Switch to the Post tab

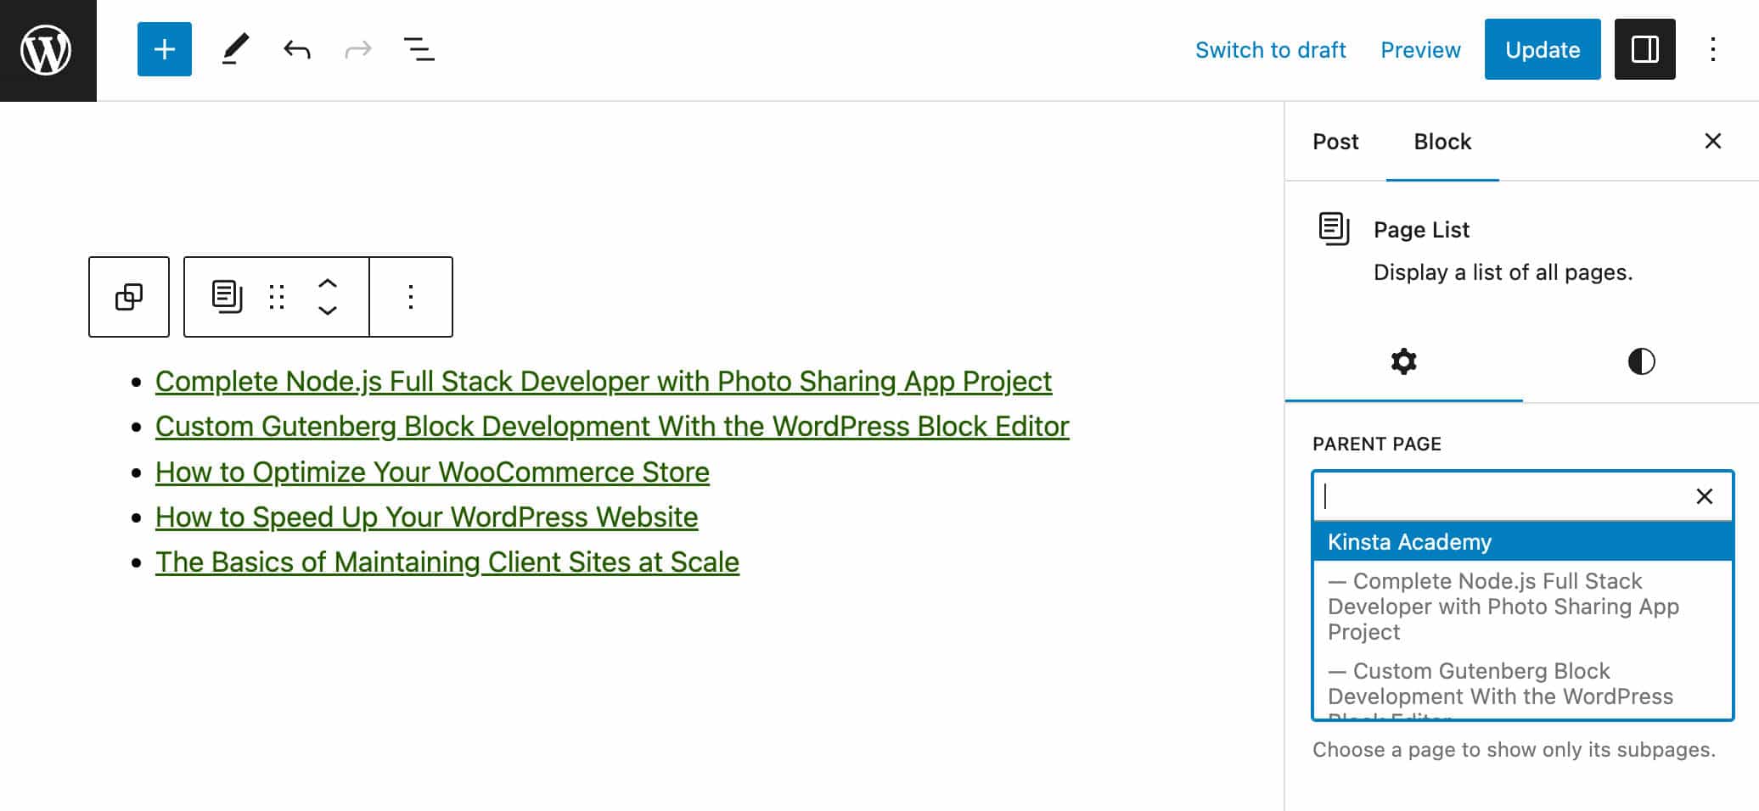[x=1335, y=142]
